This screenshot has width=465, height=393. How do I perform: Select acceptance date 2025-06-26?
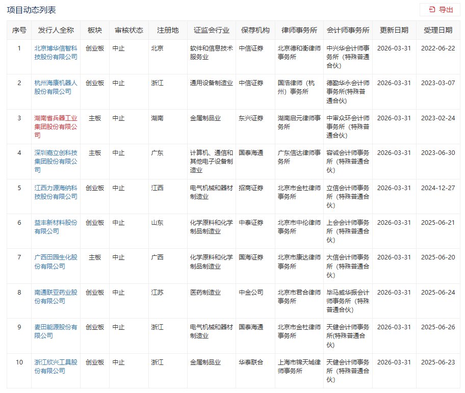tap(438, 327)
